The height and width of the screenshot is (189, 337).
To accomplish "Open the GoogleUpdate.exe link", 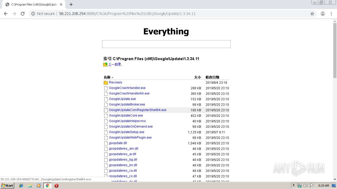I will (122, 99).
